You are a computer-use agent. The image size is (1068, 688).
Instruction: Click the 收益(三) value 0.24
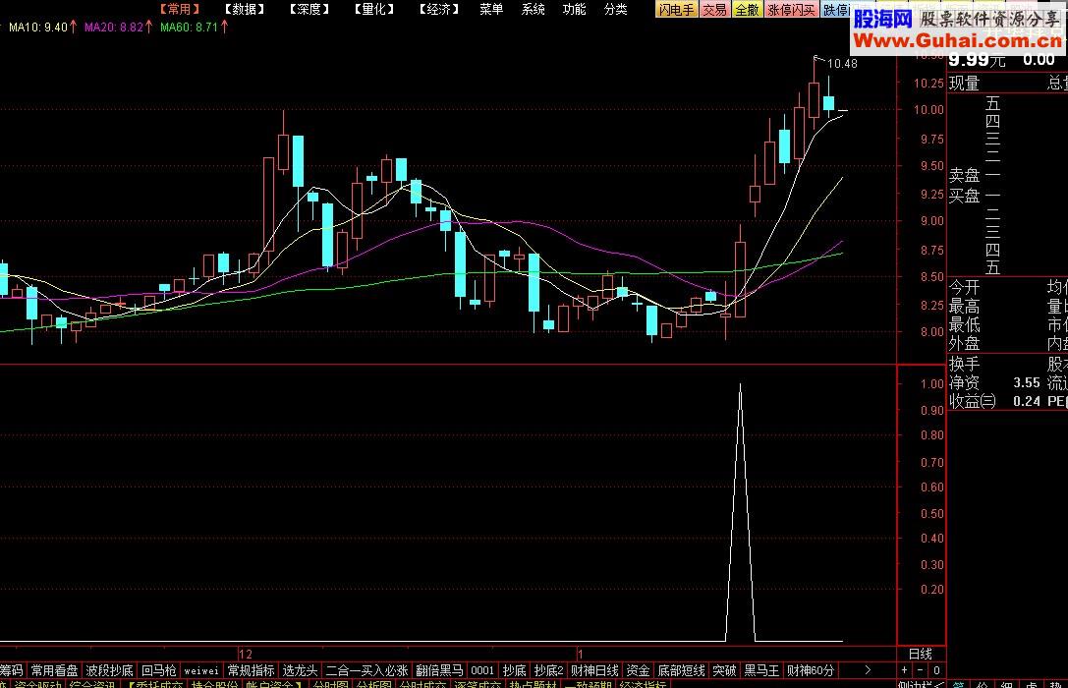click(x=1027, y=401)
